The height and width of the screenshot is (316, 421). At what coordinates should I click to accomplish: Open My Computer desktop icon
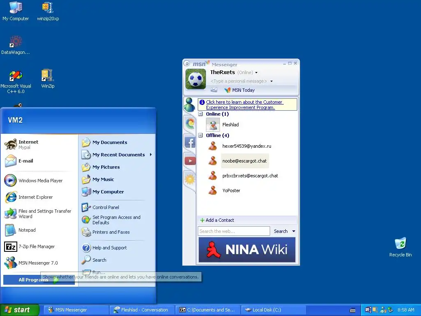[16, 11]
